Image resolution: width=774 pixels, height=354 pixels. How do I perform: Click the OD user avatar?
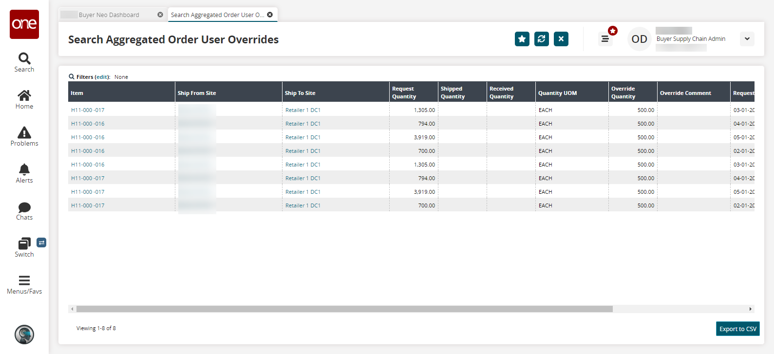pyautogui.click(x=640, y=39)
